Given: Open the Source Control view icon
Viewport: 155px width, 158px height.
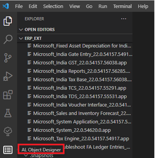Looking at the screenshot, I should pyautogui.click(x=8, y=58).
